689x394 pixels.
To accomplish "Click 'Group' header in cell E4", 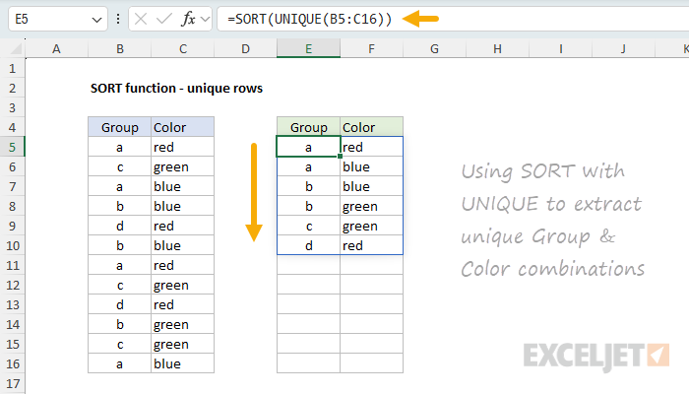I will pyautogui.click(x=308, y=127).
